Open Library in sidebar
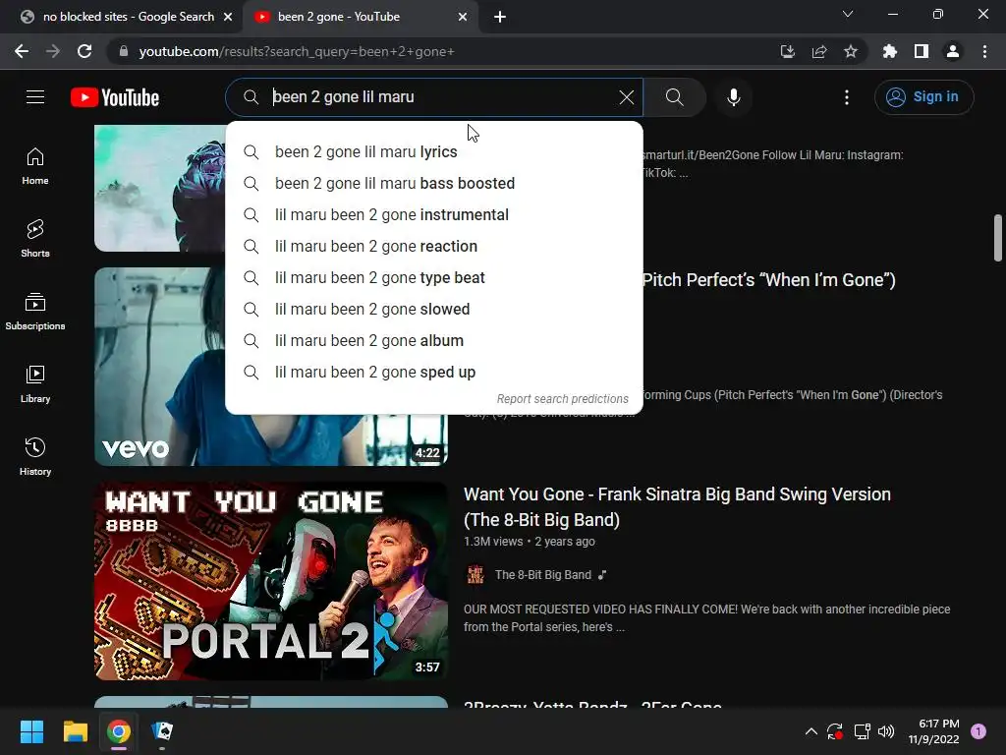This screenshot has height=755, width=1006. point(35,384)
